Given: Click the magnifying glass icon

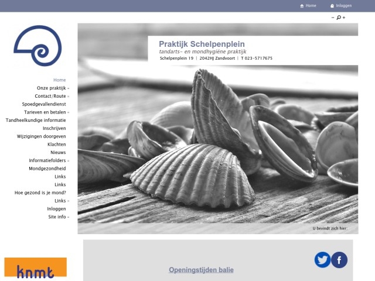Looking at the screenshot, I should click(x=339, y=18).
